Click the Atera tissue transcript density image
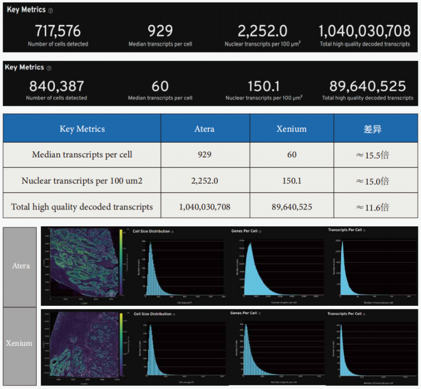421x389 pixels. (84, 263)
